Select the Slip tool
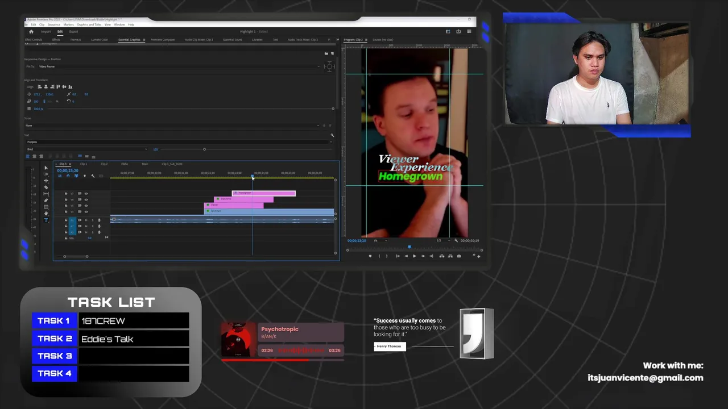The height and width of the screenshot is (409, 728). click(46, 194)
